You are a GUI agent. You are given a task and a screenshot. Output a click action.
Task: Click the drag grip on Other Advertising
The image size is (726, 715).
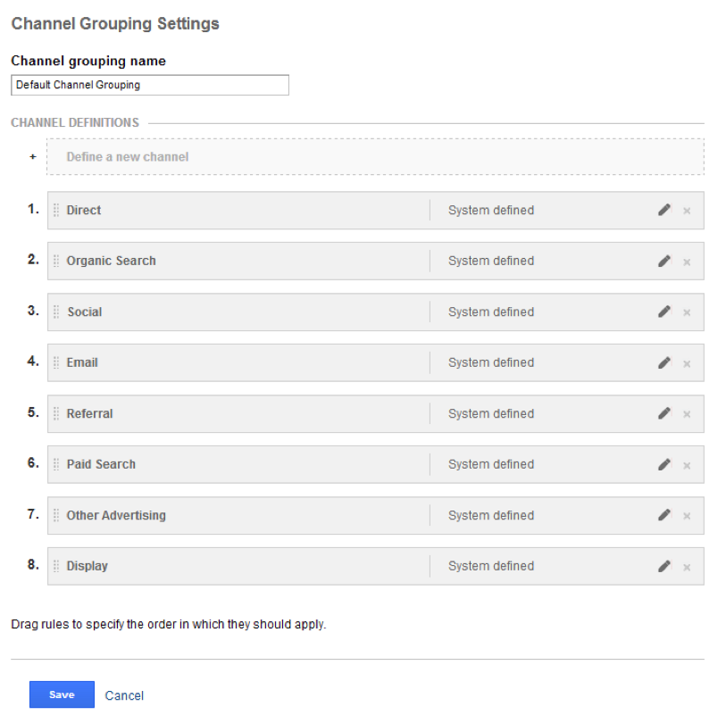56,515
